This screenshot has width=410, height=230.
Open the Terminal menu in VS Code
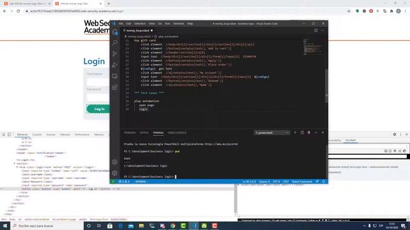coord(178,24)
